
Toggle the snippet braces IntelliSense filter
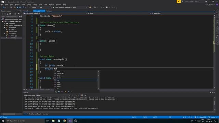[72, 92]
